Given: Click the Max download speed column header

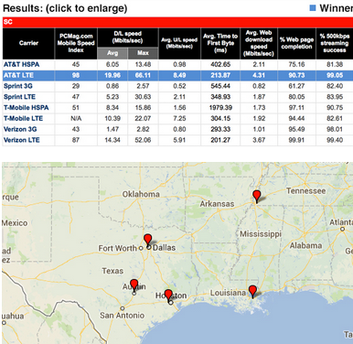Looking at the screenshot, I should [x=143, y=53].
